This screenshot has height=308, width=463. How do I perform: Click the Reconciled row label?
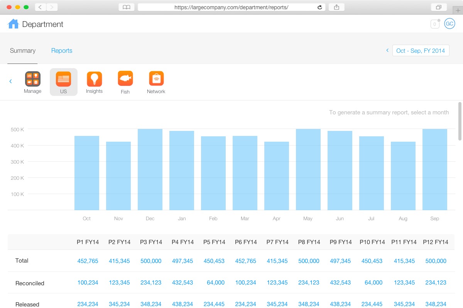click(x=30, y=283)
